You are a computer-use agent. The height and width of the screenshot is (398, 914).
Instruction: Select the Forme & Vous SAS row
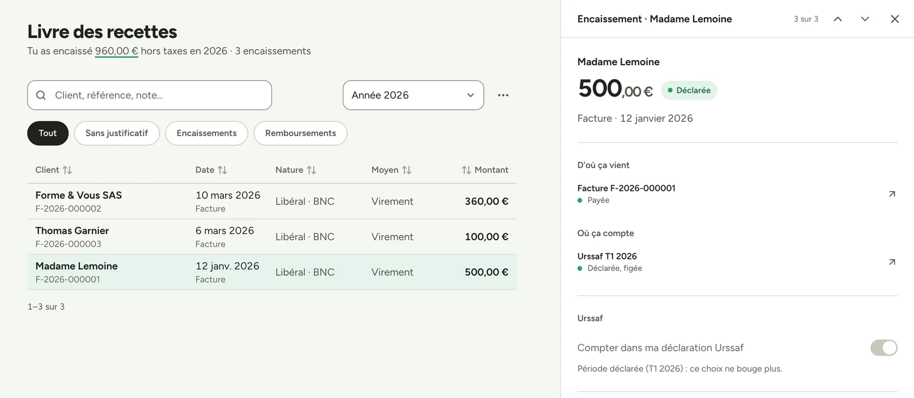(x=272, y=201)
